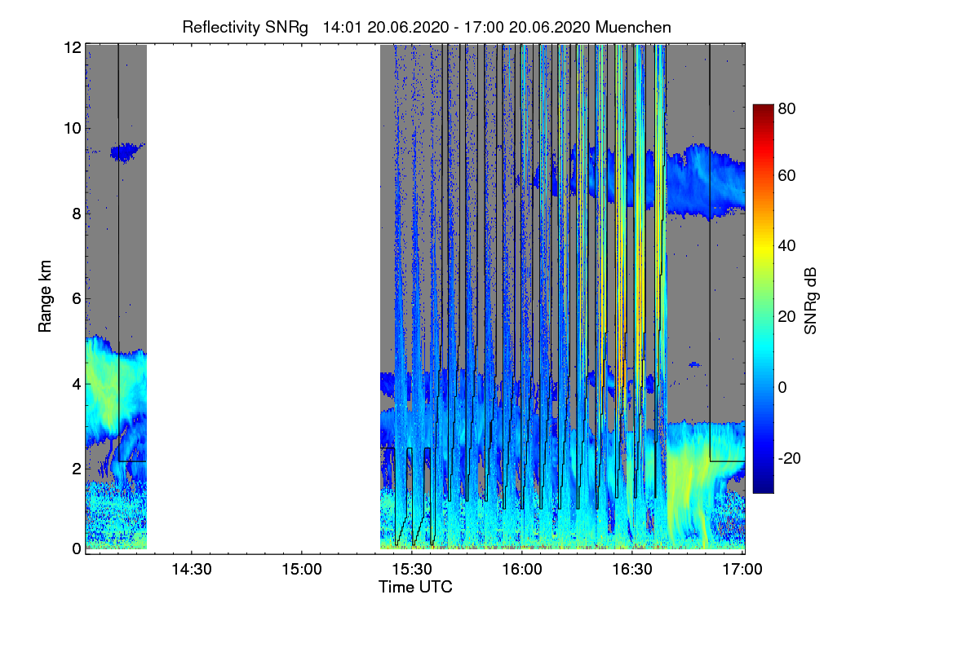Click the range axis label 6
The image size is (979, 652).
pyautogui.click(x=76, y=299)
